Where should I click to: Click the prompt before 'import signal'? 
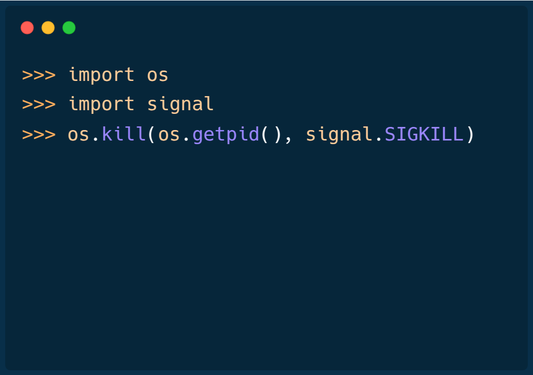(39, 104)
